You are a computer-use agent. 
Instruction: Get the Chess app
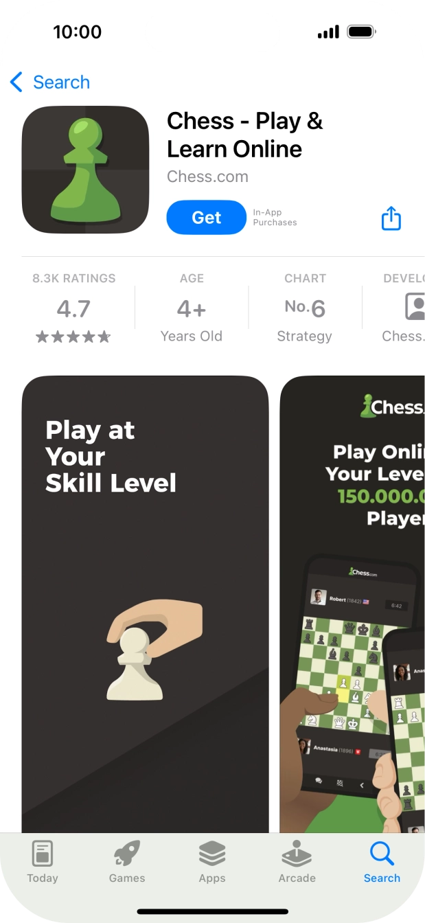pyautogui.click(x=206, y=218)
